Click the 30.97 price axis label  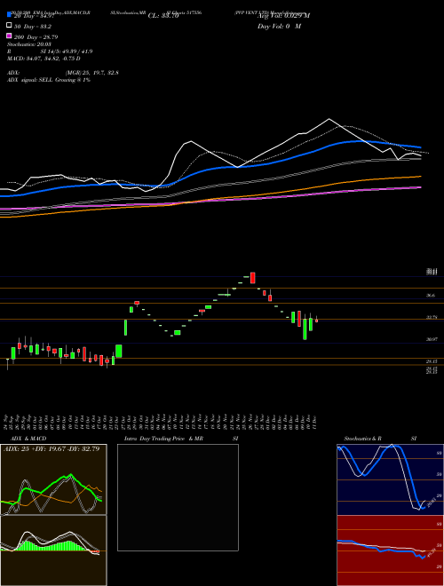point(432,339)
